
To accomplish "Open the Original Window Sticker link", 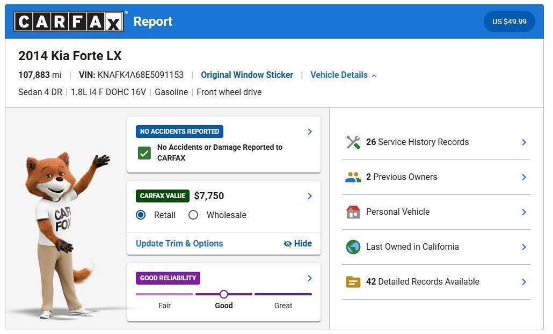I will [x=247, y=75].
